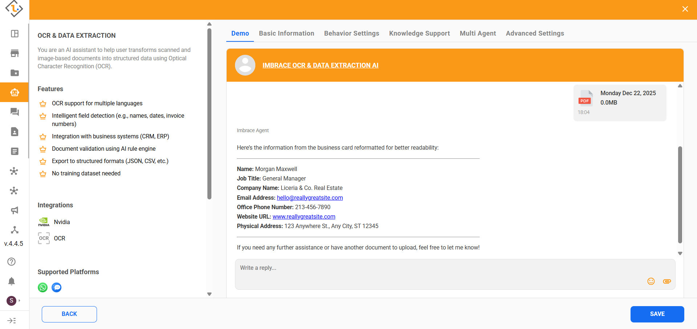The height and width of the screenshot is (329, 697).
Task: Open the marketplace store icon in sidebar
Action: (x=15, y=53)
